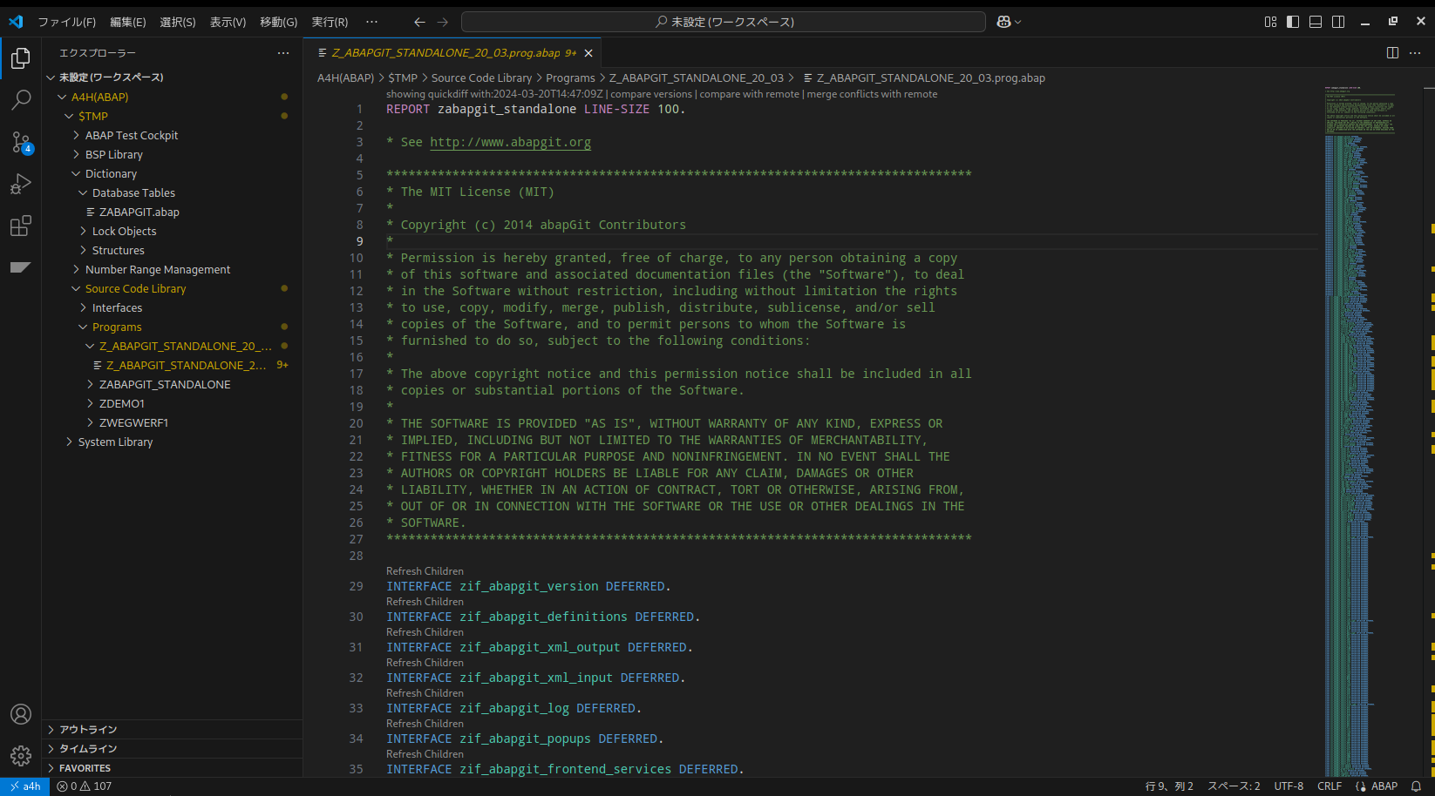Open the Search view in the activity bar
The image size is (1435, 796).
(x=21, y=100)
